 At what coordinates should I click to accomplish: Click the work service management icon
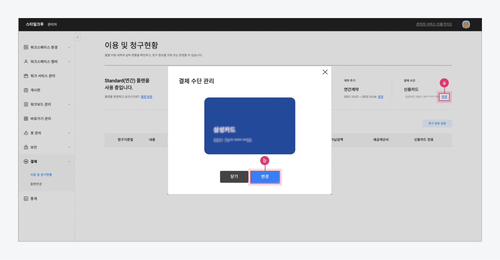26,76
